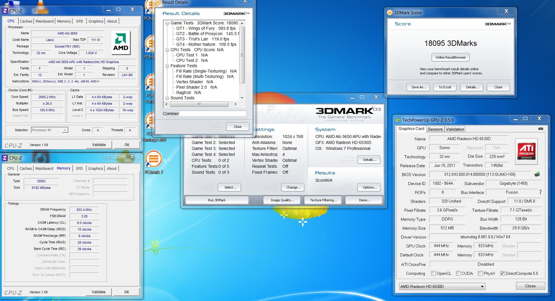Click the Z icon of Memory CPU-Z window

pyautogui.click(x=5, y=158)
